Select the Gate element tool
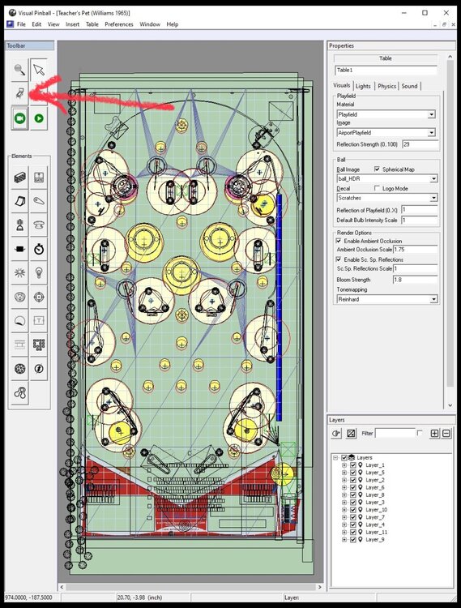Screen dimensions: 461x608 coord(39,178)
